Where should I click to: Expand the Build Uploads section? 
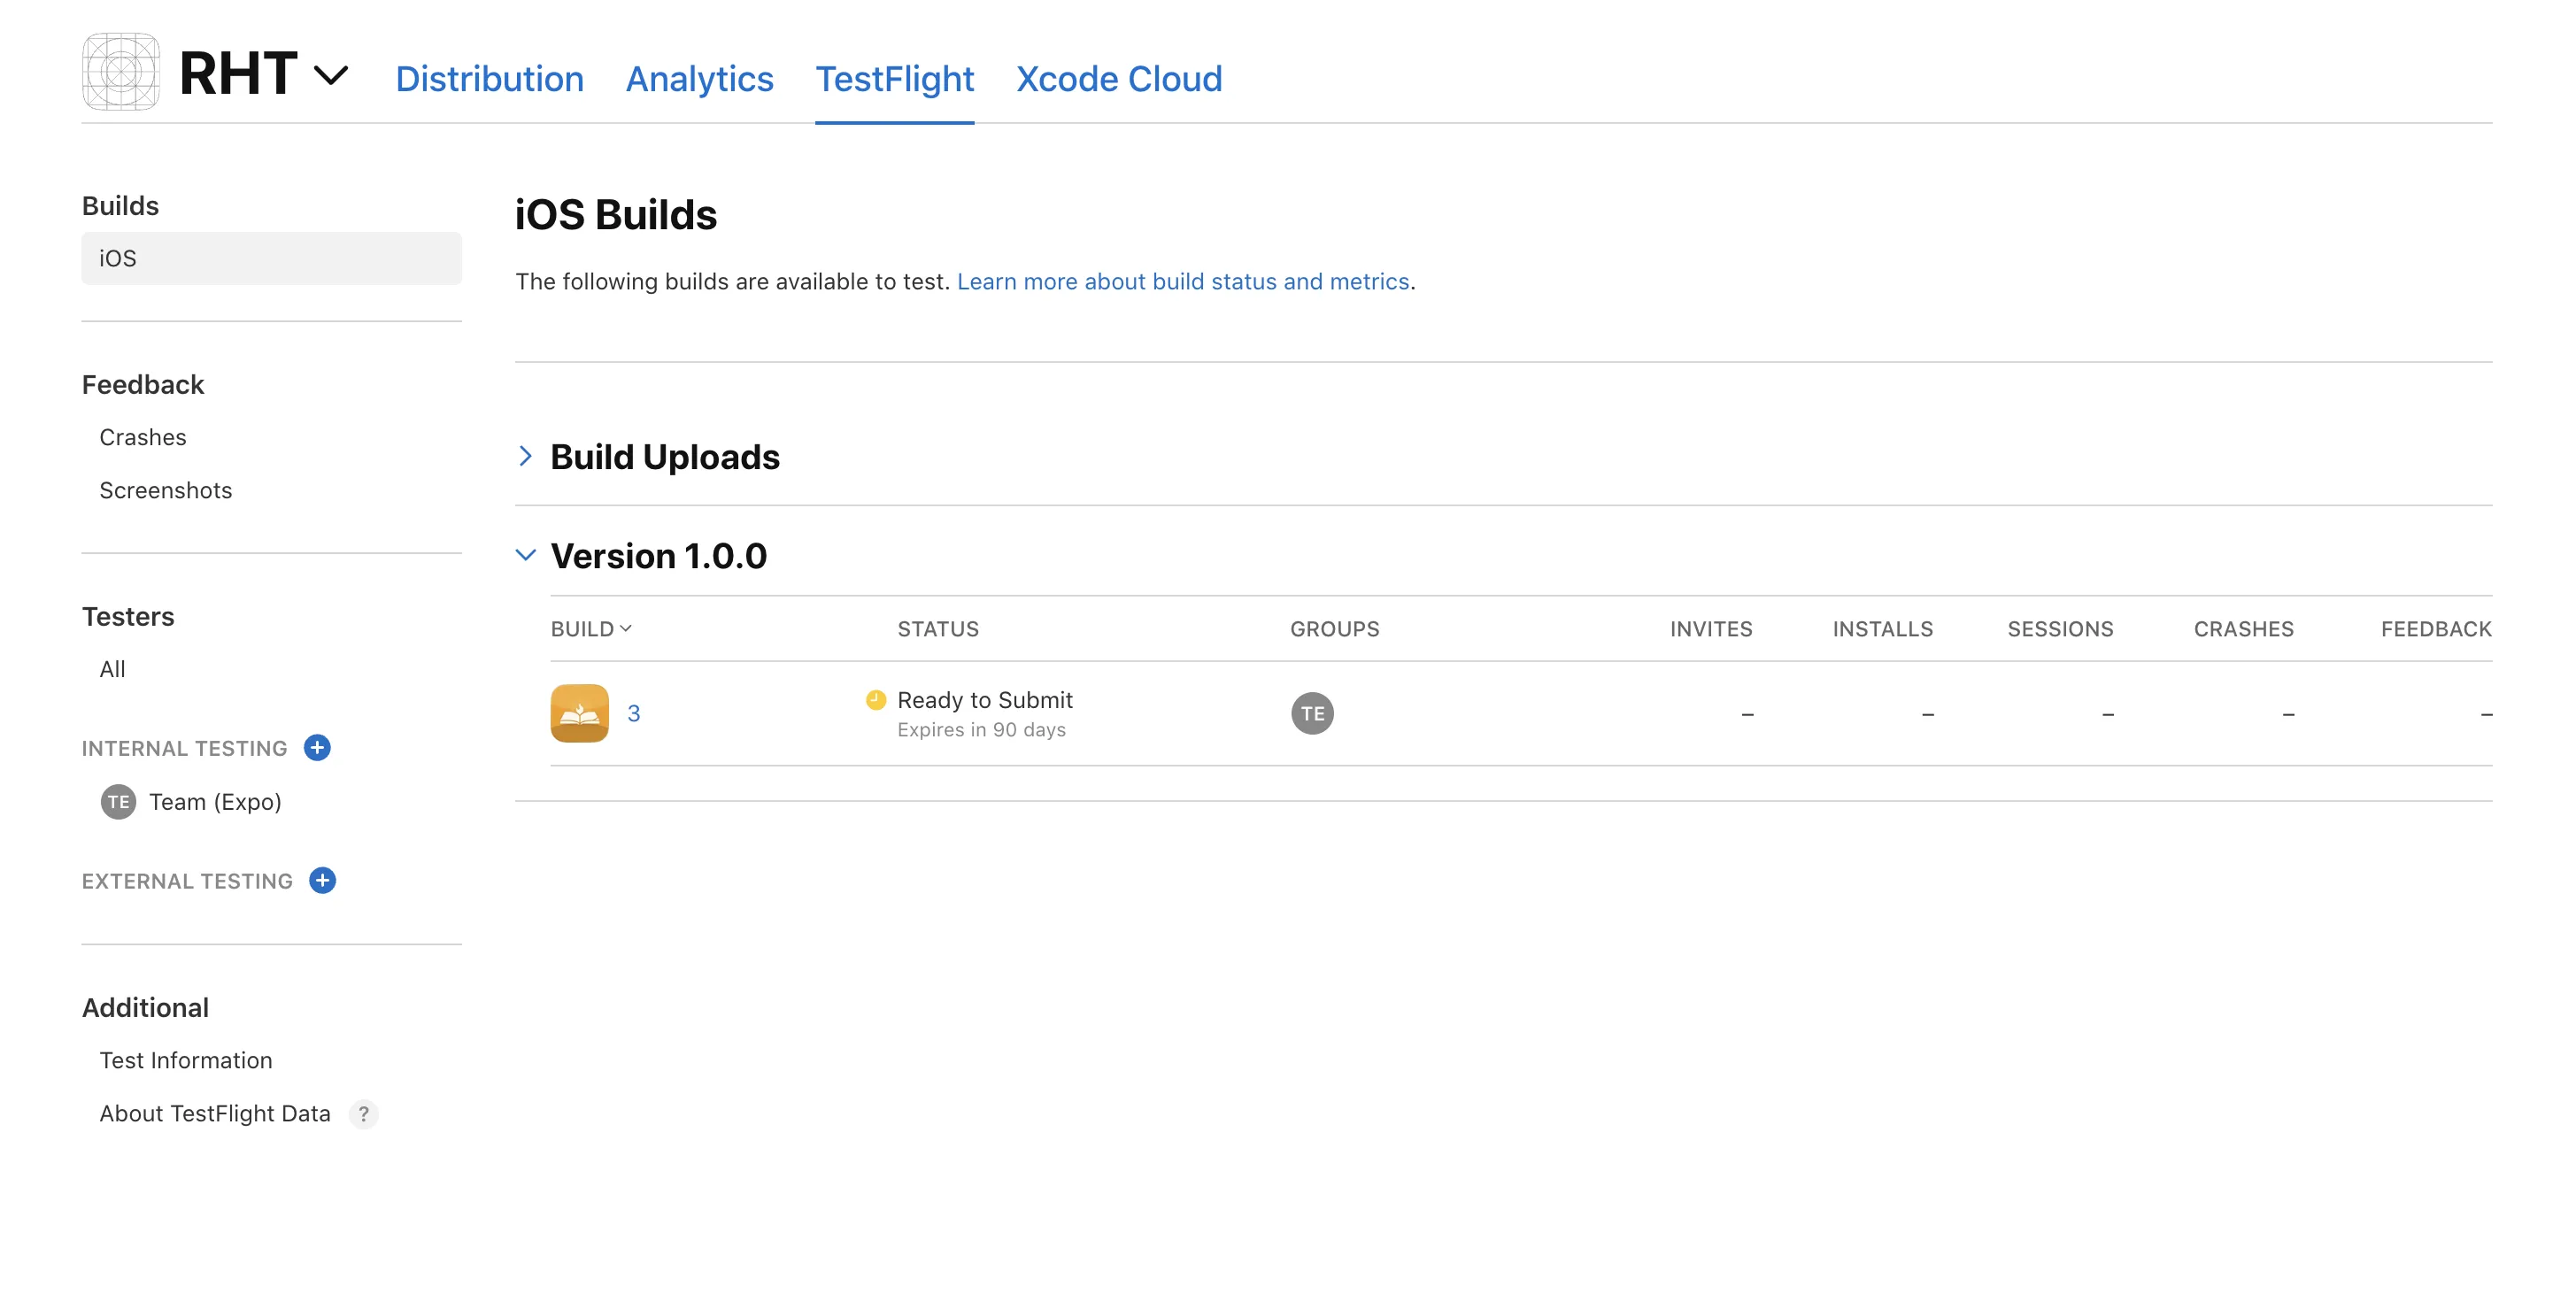[x=526, y=456]
